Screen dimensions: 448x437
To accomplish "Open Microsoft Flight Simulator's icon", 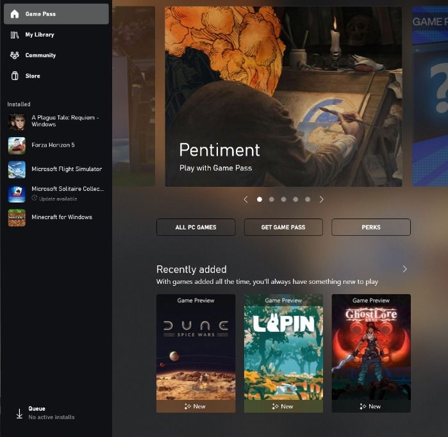I will pyautogui.click(x=17, y=170).
